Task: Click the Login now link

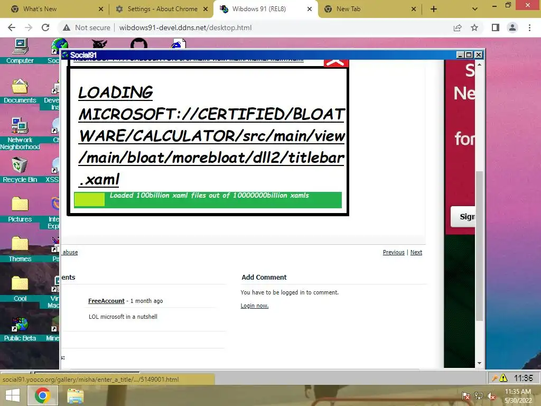Action: click(x=255, y=306)
